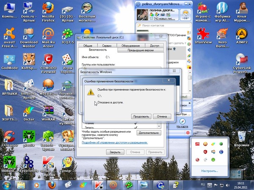Open the Windows Start menu orb
Image resolution: width=254 pixels, height=190 pixels.
point(6,185)
